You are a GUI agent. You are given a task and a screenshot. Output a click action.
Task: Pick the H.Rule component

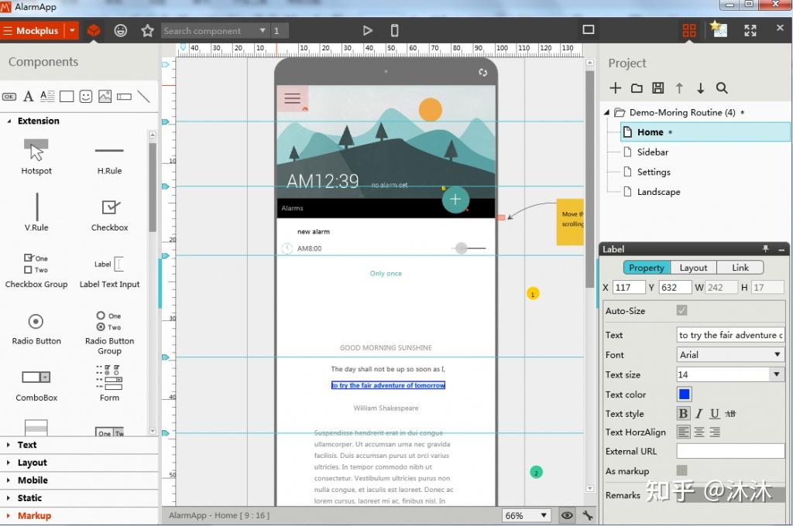tap(109, 159)
